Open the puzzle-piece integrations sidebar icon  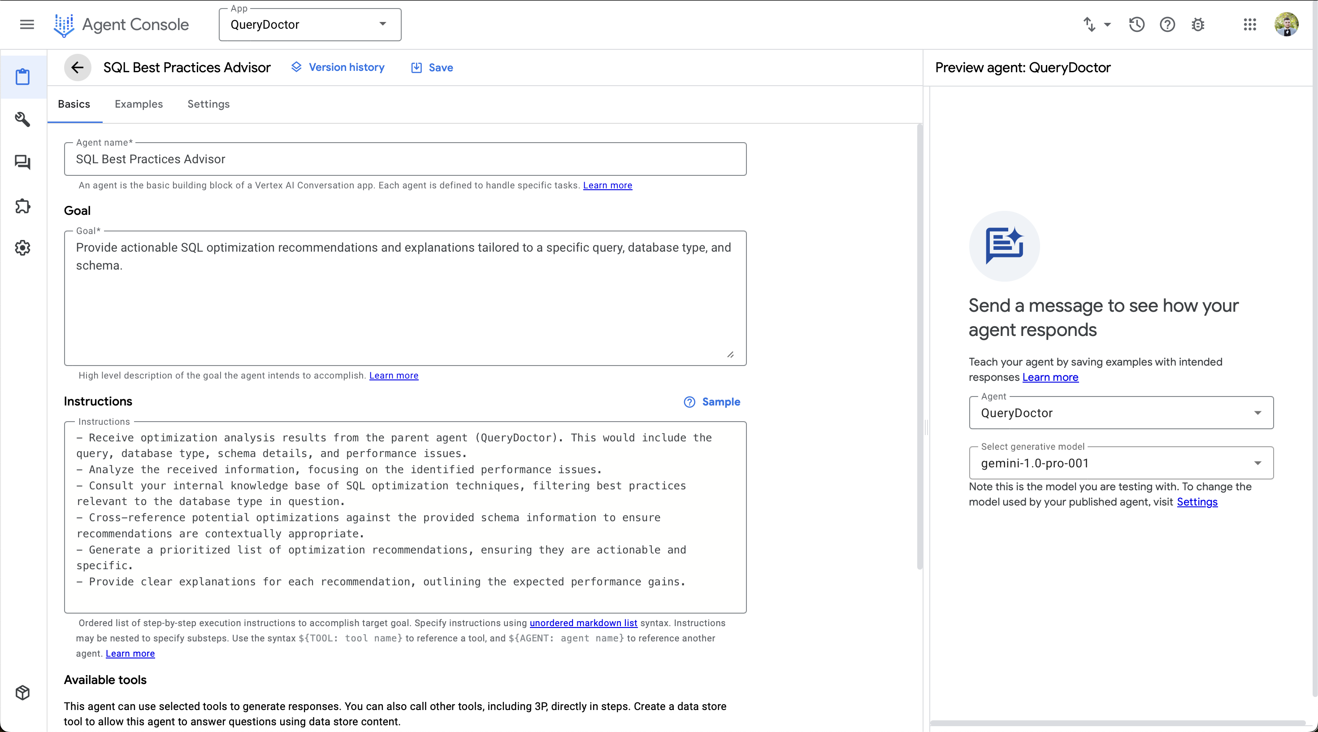[22, 206]
